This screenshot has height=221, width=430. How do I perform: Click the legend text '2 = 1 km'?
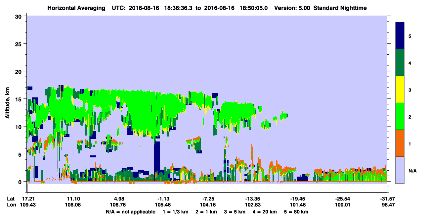(206, 212)
